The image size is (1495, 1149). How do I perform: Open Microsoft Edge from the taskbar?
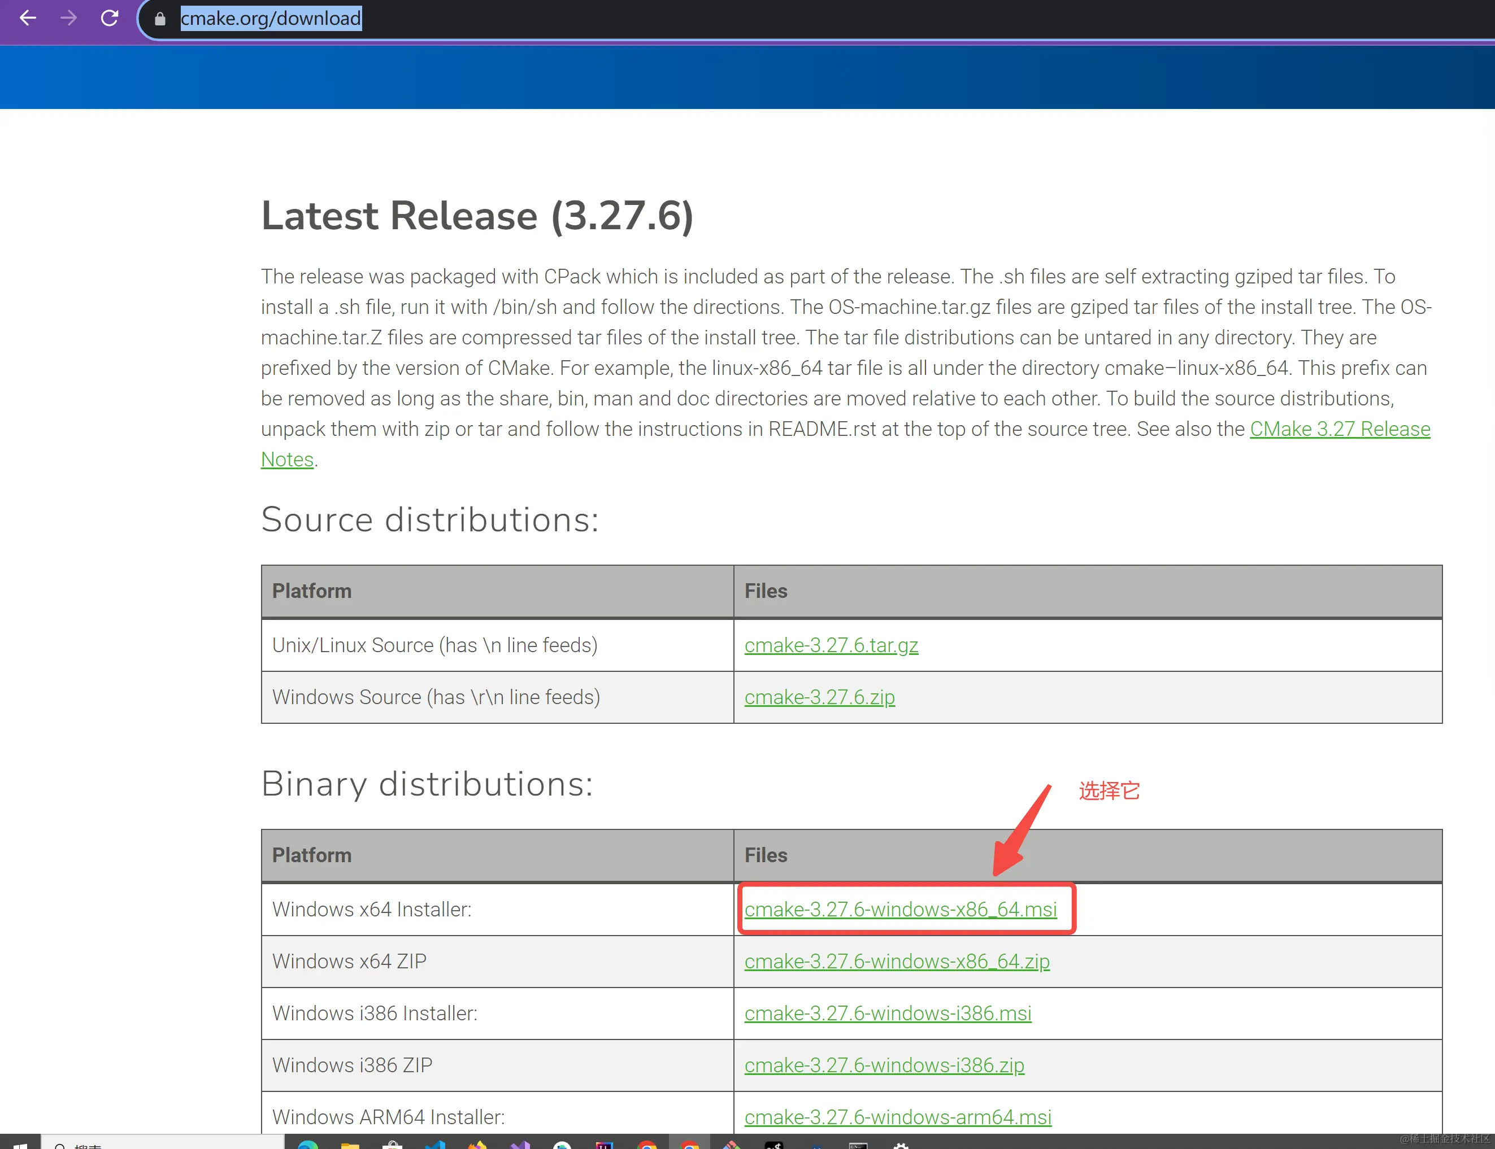(308, 1145)
